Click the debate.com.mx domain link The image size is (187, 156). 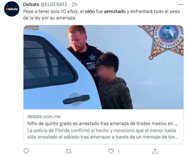tap(44, 117)
